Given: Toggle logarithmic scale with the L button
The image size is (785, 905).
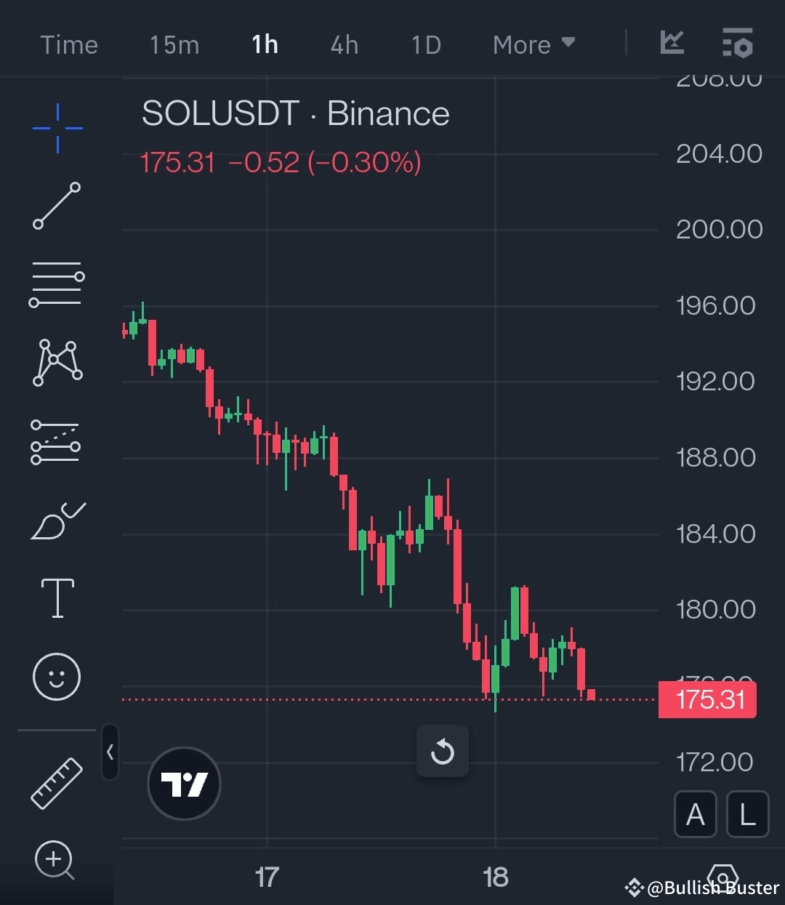Looking at the screenshot, I should coord(747,814).
